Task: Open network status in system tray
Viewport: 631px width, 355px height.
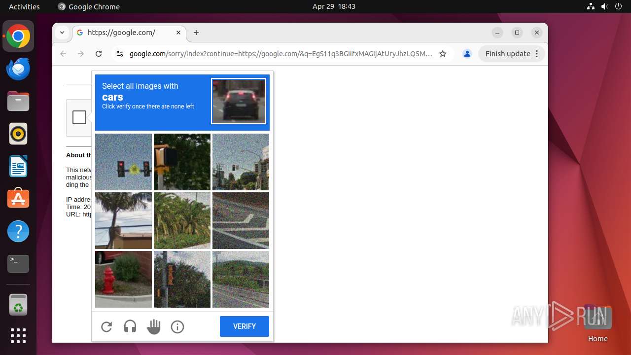Action: point(591,6)
